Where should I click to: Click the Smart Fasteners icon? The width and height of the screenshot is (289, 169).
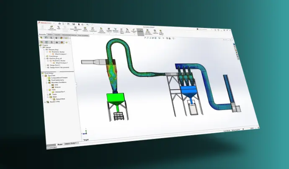[85, 29]
